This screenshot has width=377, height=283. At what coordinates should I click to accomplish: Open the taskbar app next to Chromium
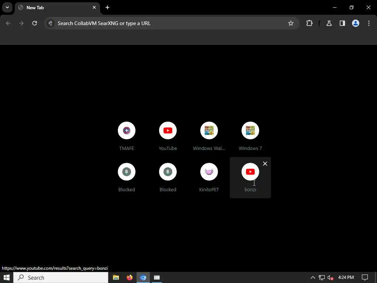(x=157, y=277)
